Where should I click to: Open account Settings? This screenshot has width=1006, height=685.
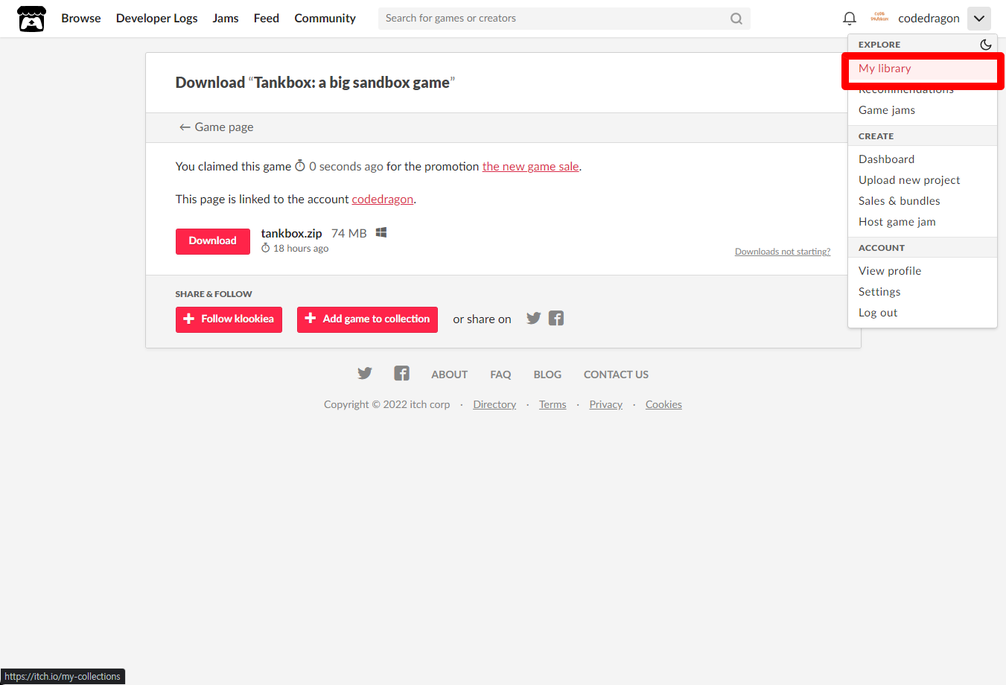[x=923, y=292]
